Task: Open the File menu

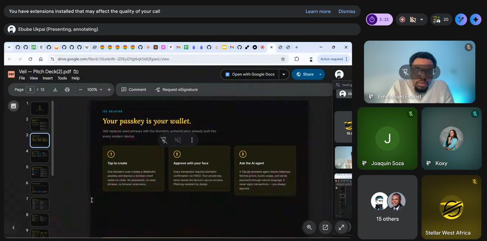Action: pos(22,78)
